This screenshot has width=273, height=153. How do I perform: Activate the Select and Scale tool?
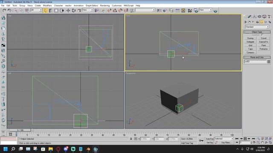pyautogui.click(x=79, y=11)
